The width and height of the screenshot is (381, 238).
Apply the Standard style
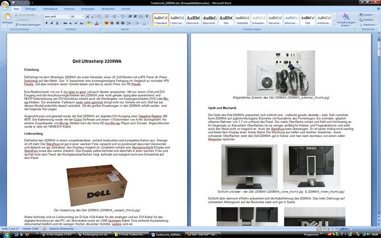coord(160,20)
